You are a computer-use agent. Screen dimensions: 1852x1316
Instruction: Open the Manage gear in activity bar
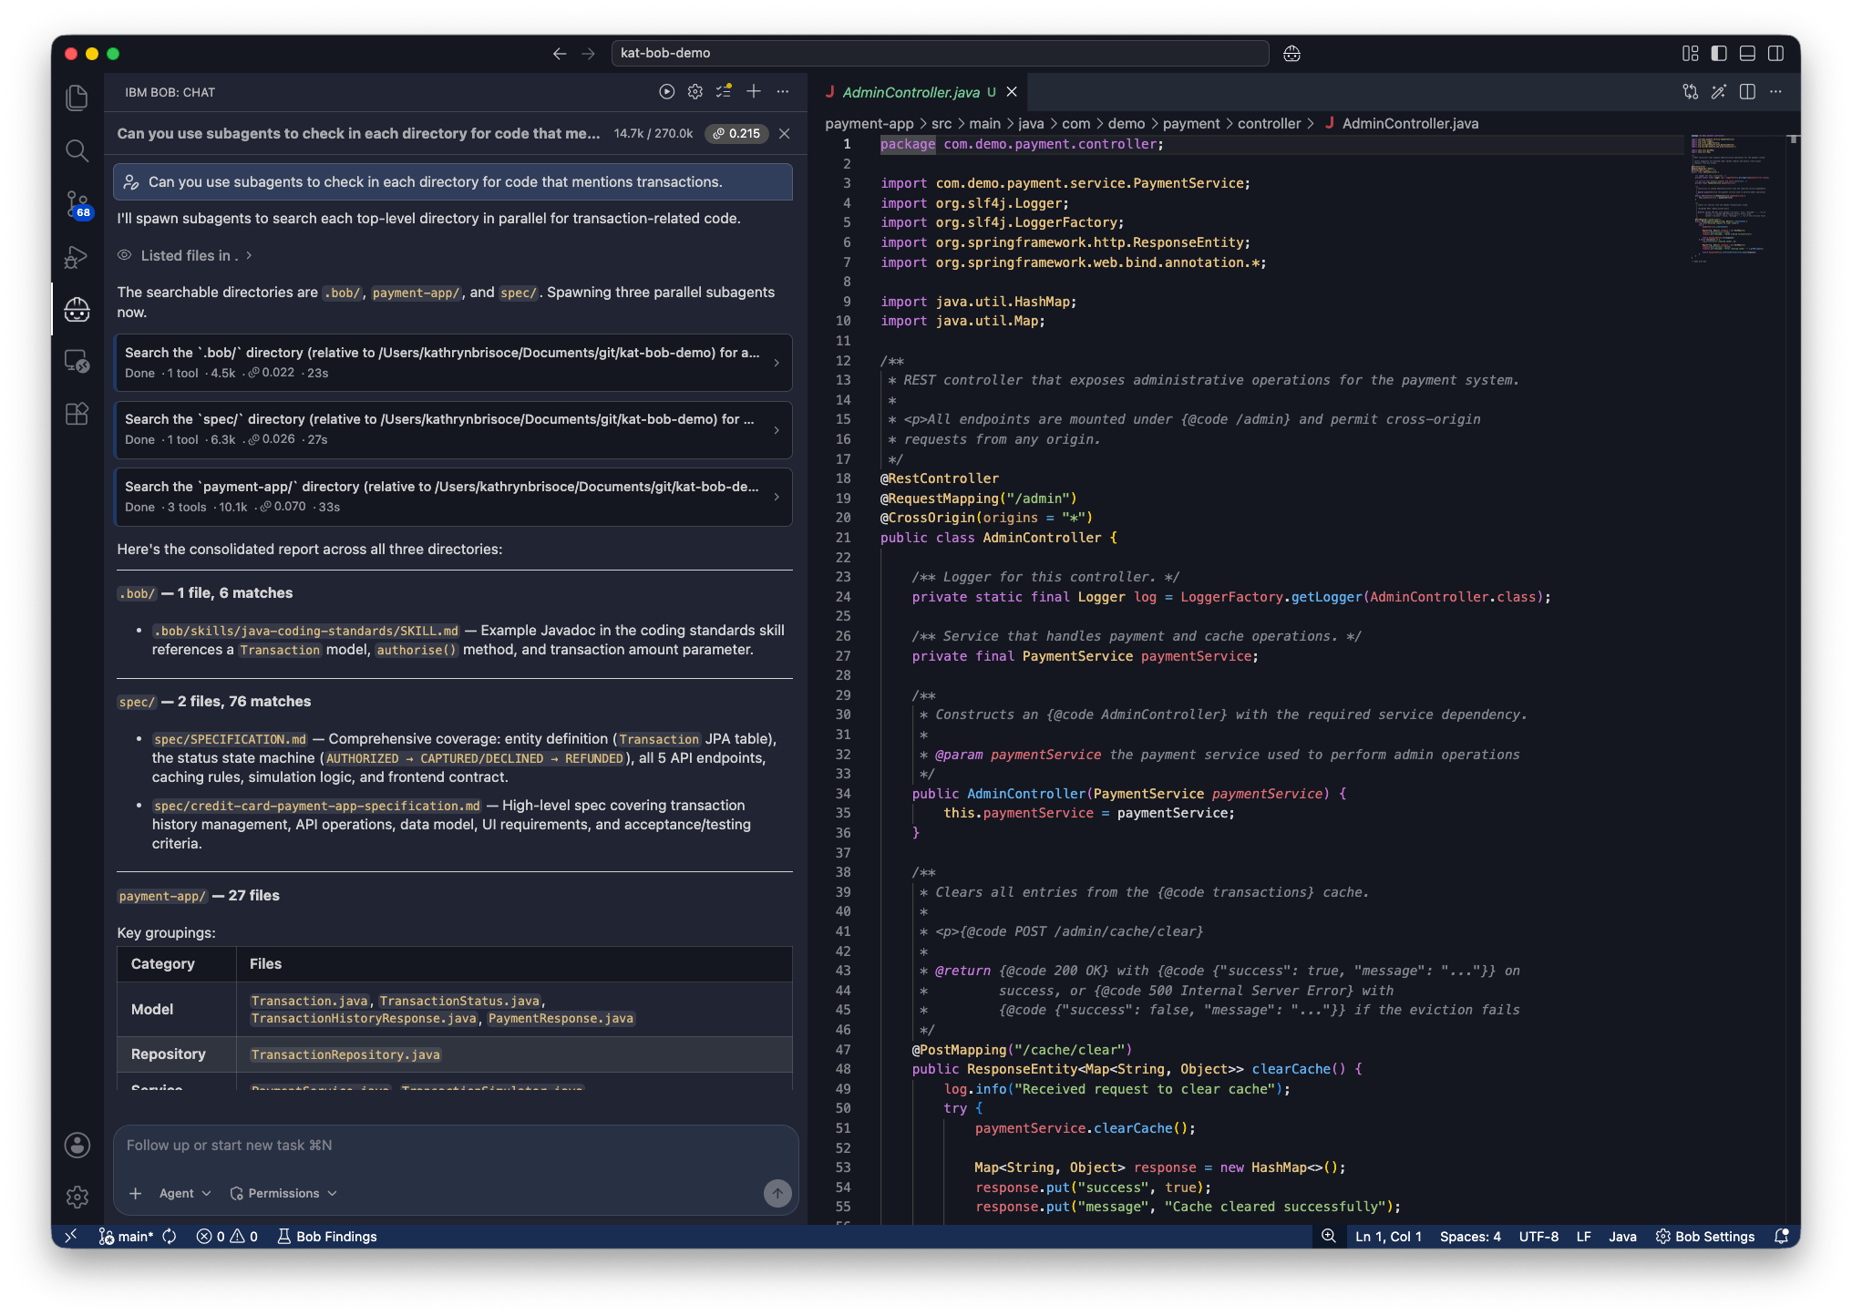click(x=77, y=1197)
